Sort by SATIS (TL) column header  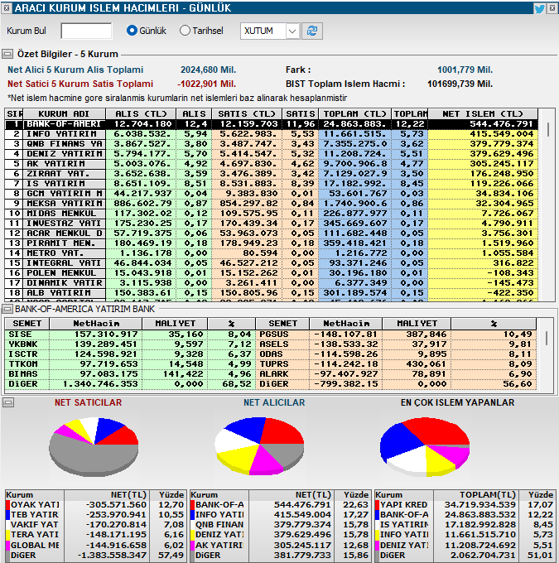247,113
